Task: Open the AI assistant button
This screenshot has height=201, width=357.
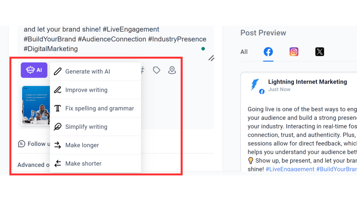Action: (34, 70)
